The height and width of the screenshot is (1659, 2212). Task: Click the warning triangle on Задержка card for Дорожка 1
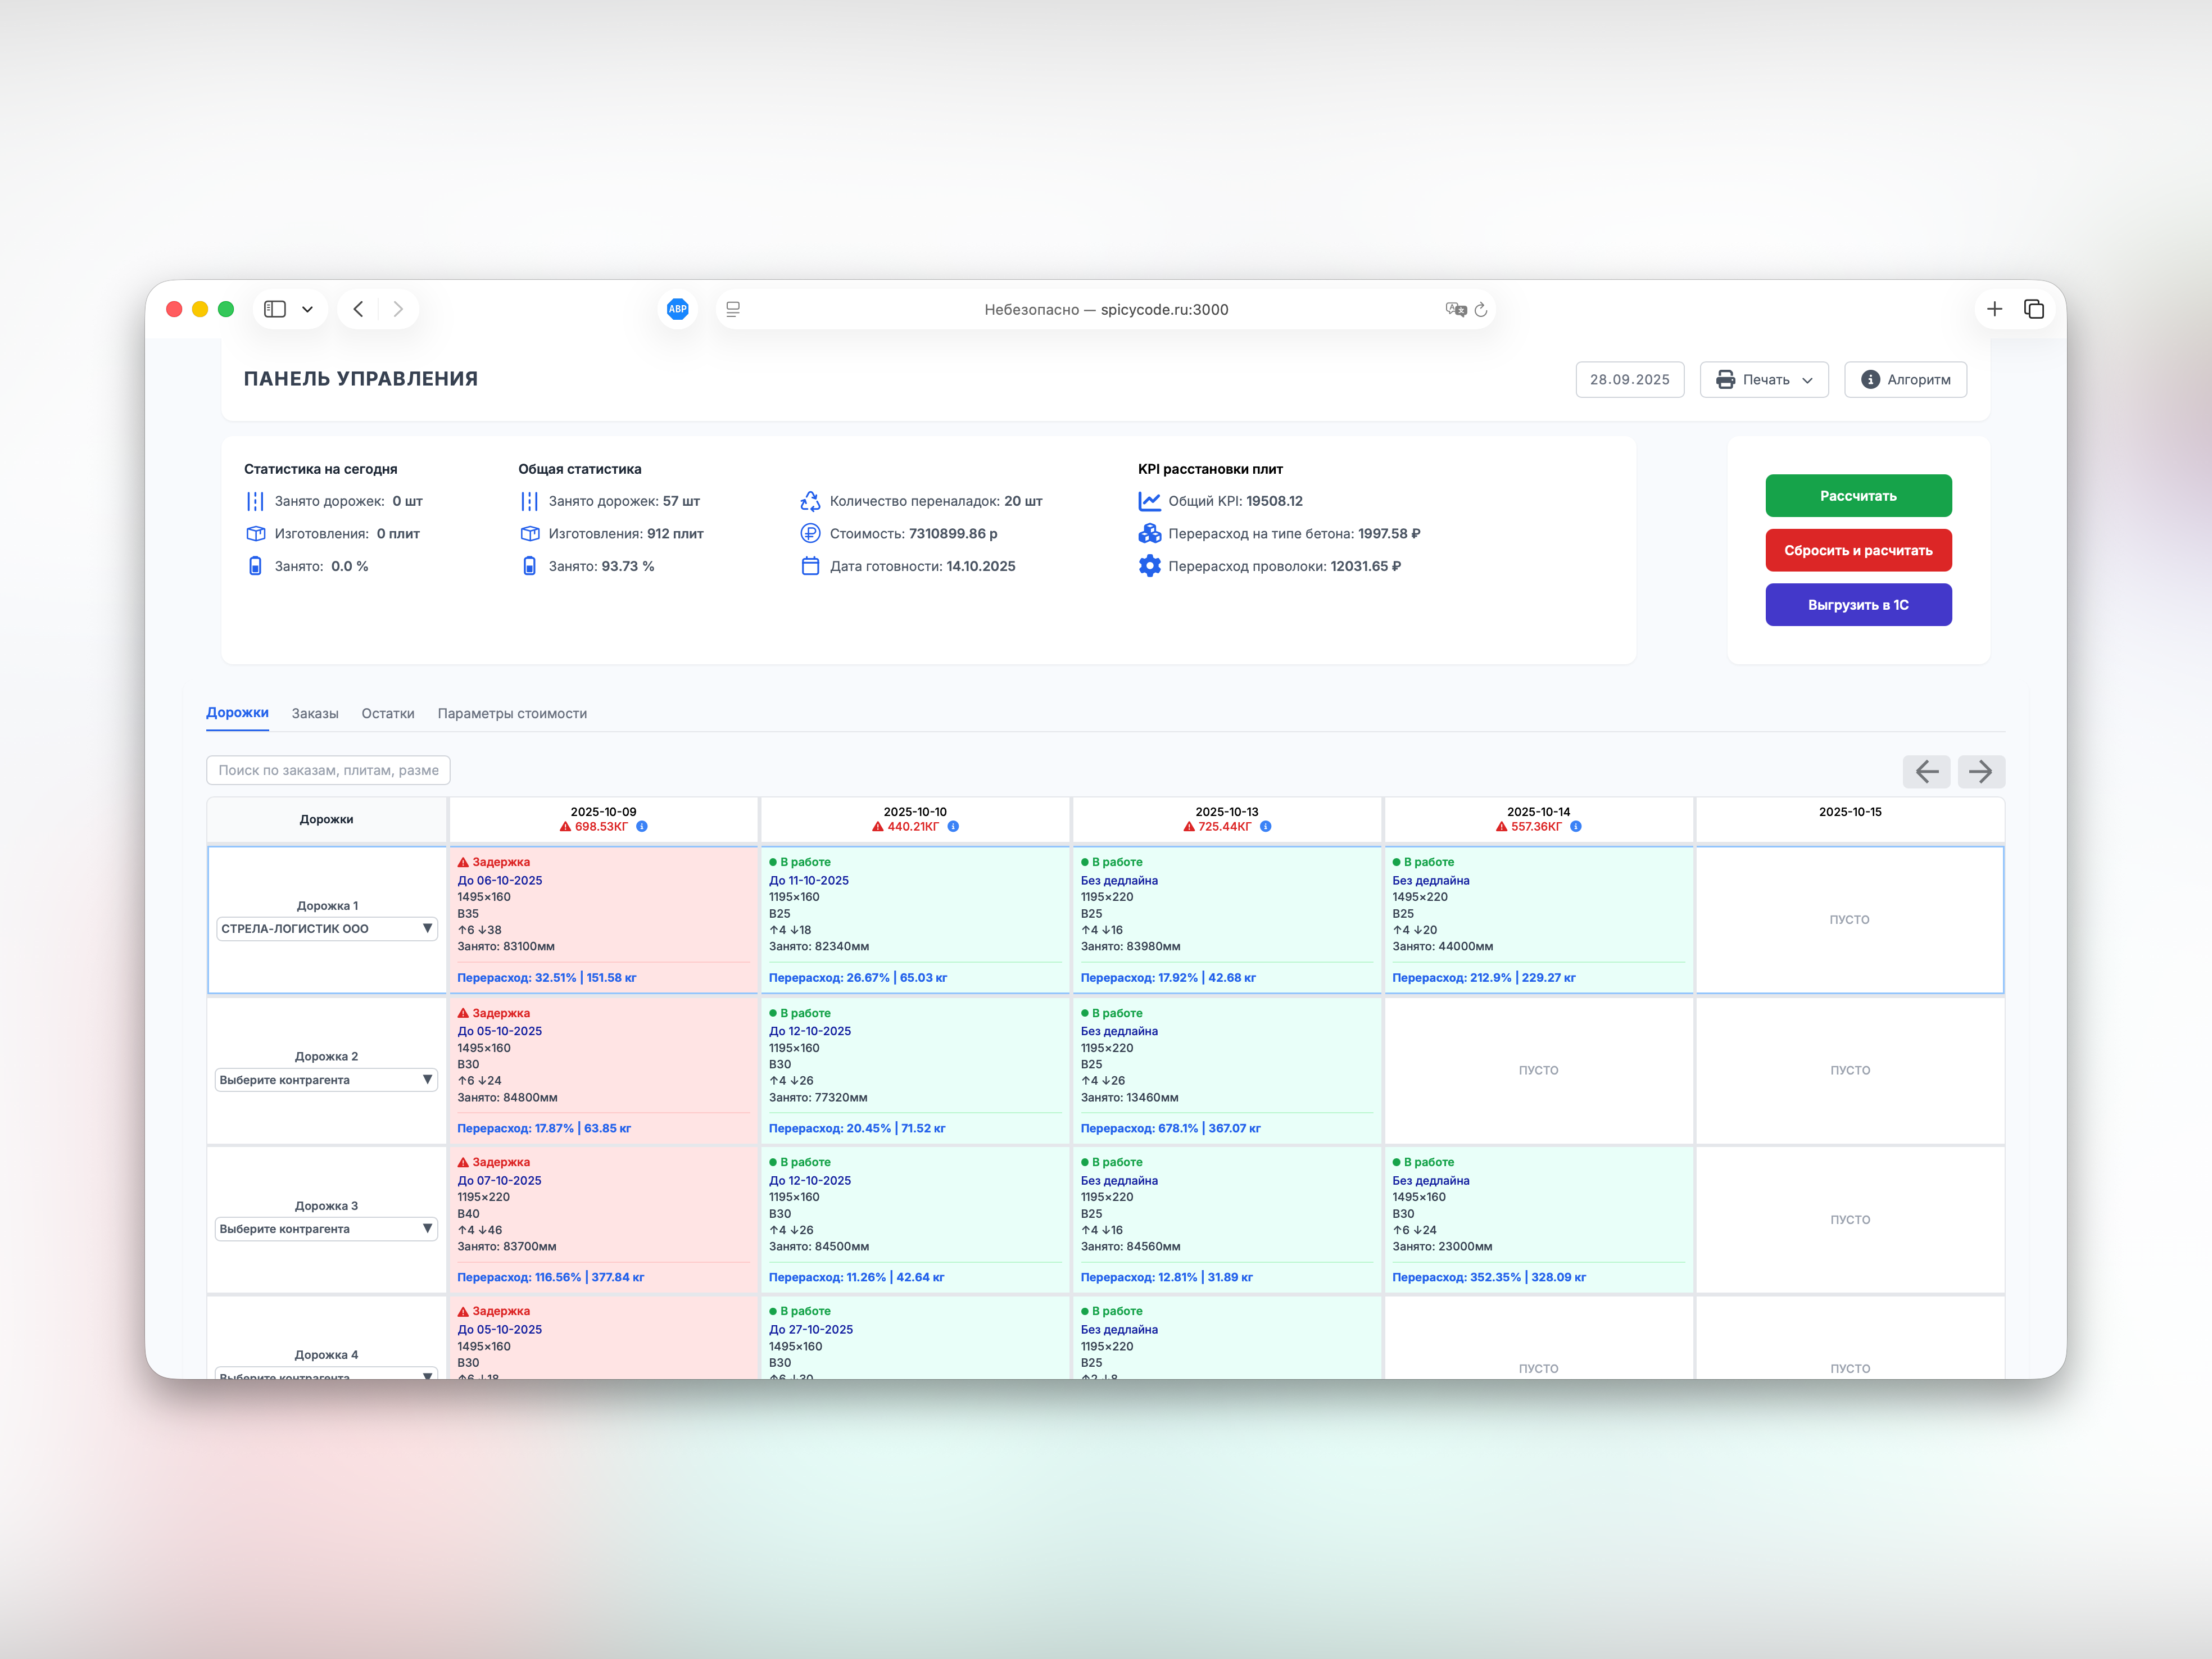click(x=463, y=861)
